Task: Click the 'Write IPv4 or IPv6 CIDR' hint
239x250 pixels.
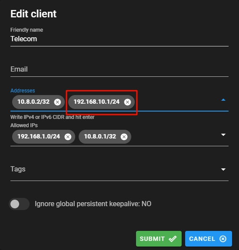Action: 53,117
